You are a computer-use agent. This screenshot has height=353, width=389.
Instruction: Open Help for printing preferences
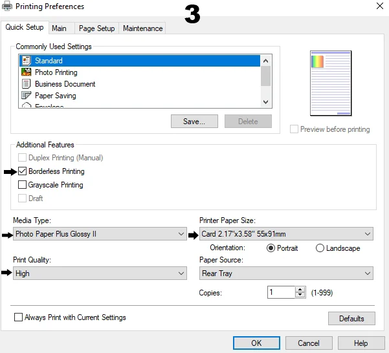click(361, 343)
